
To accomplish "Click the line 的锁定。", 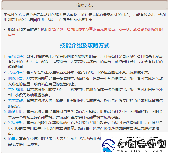I will pyautogui.click(x=14, y=106).
